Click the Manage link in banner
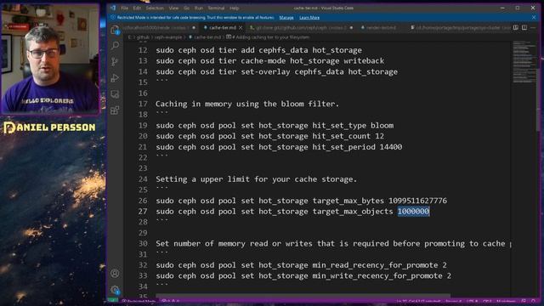This screenshot has width=544, height=306. (x=286, y=17)
